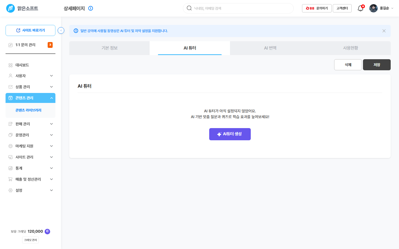Click the 사이트 관리 icon

[x=11, y=157]
